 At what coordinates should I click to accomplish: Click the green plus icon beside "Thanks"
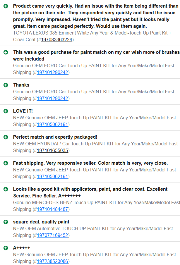pyautogui.click(x=6, y=85)
